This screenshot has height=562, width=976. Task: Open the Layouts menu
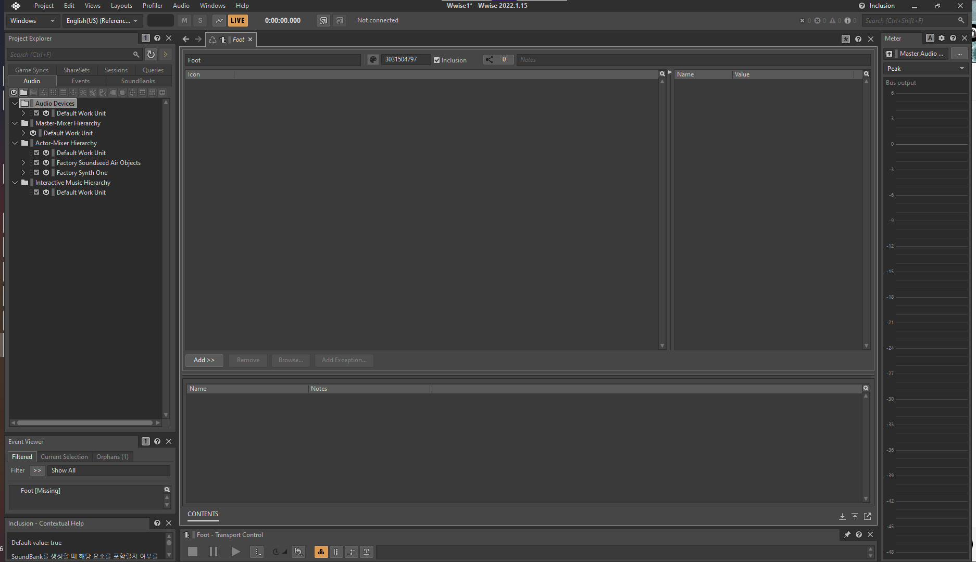point(121,6)
